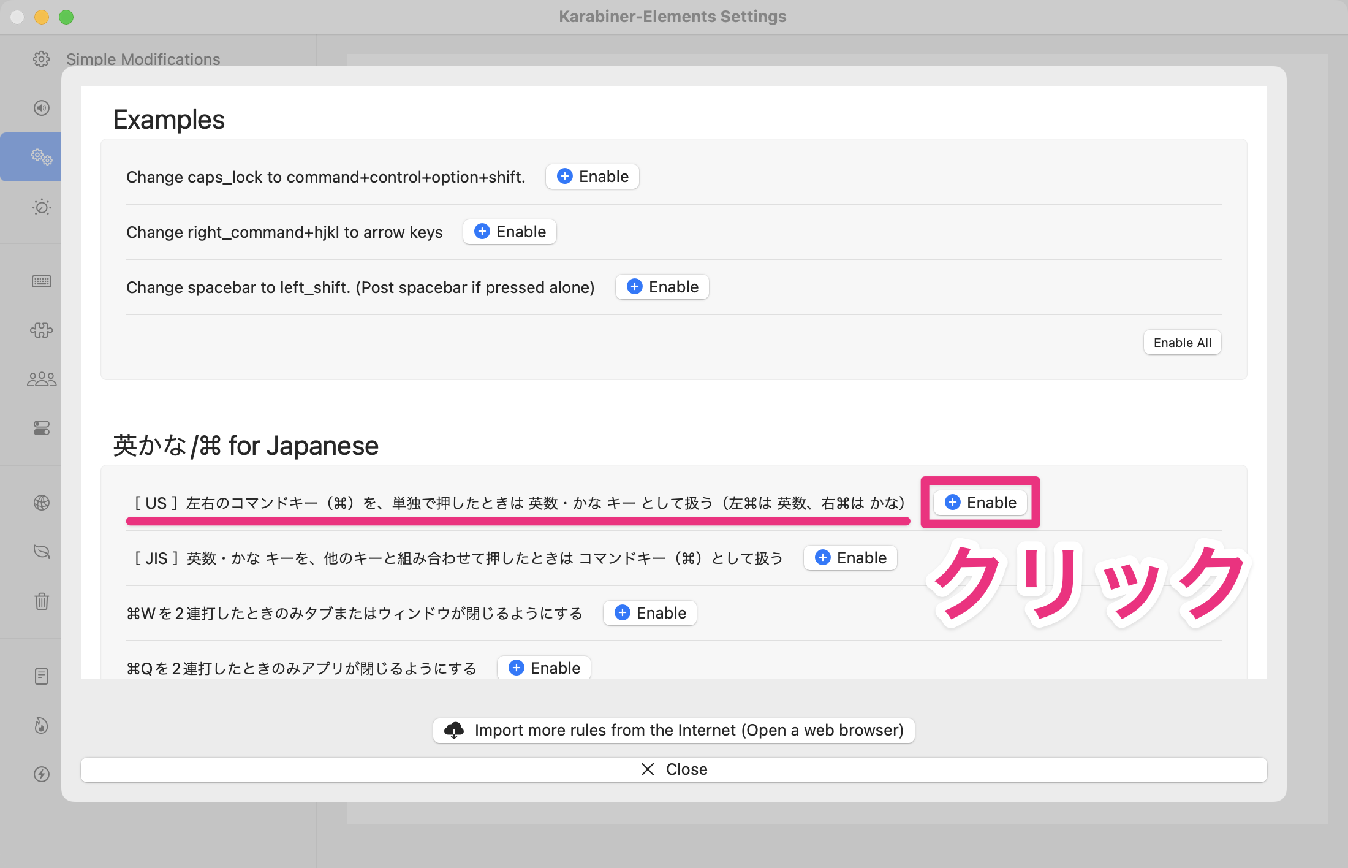Image resolution: width=1348 pixels, height=868 pixels.
Task: Enable right_command+hjkl arrow keys rule
Action: click(509, 232)
